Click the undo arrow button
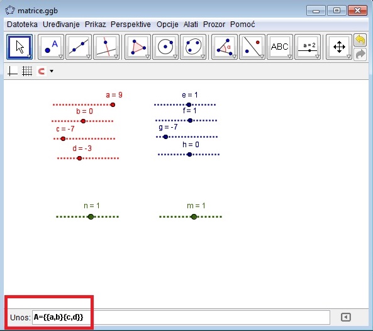The width and height of the screenshot is (373, 331). point(360,40)
